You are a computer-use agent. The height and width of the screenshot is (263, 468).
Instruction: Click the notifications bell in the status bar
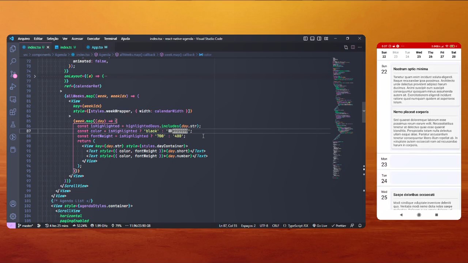(x=359, y=225)
